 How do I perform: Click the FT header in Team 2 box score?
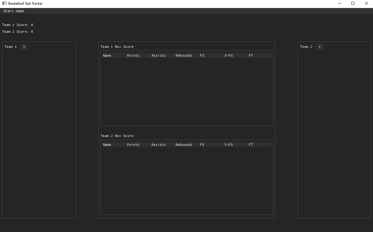click(x=251, y=144)
